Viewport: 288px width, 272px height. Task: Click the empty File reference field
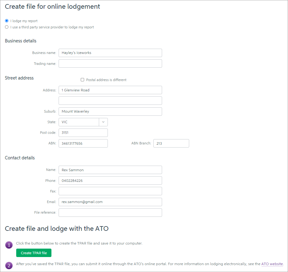point(110,212)
